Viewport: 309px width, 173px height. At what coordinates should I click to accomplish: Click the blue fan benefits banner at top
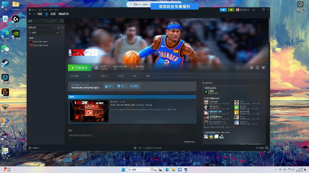click(x=175, y=7)
